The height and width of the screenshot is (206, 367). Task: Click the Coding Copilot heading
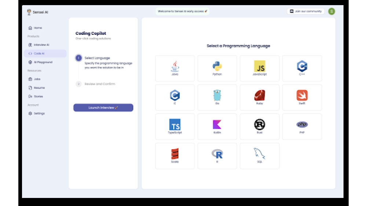[x=91, y=33]
